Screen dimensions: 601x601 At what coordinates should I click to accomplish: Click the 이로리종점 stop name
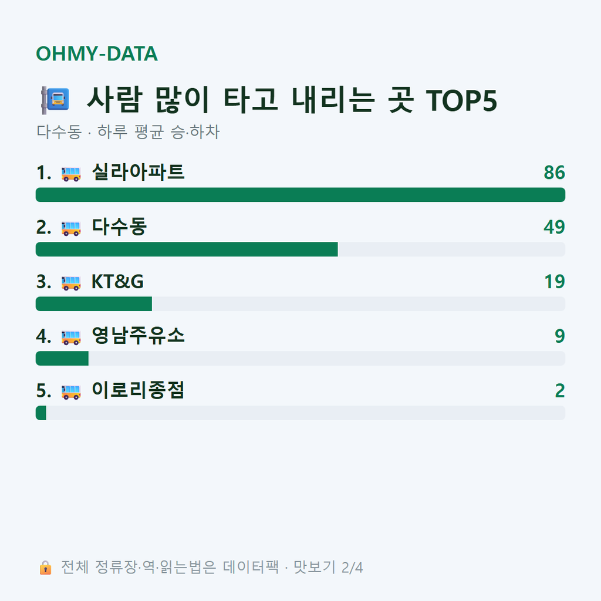tap(138, 390)
